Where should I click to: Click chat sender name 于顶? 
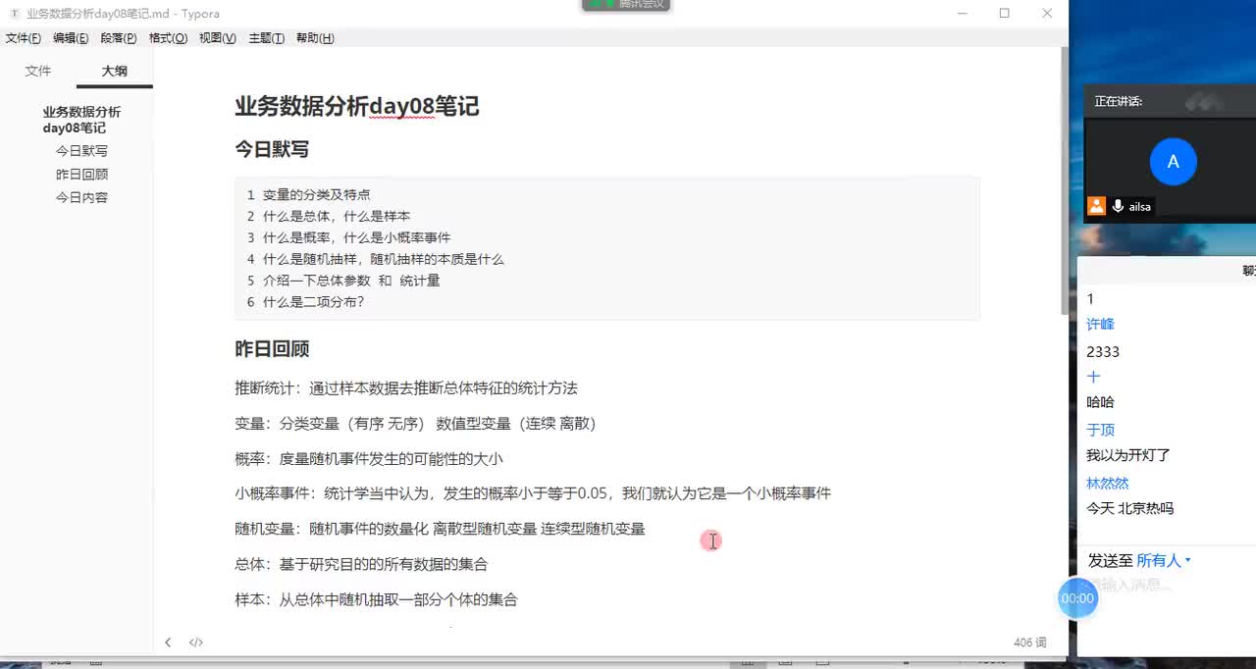(1100, 430)
